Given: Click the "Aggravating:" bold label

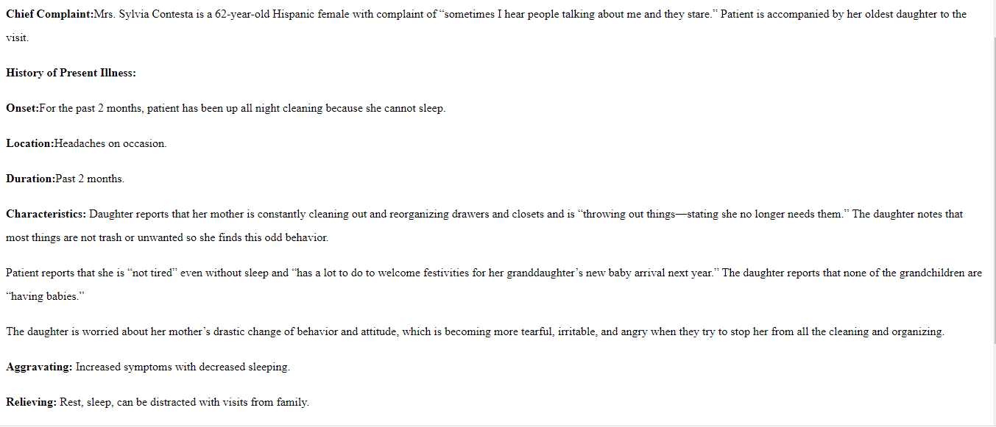Looking at the screenshot, I should point(39,367).
